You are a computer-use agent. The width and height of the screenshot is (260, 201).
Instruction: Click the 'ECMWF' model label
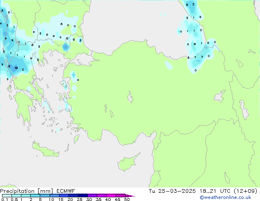click(x=66, y=191)
